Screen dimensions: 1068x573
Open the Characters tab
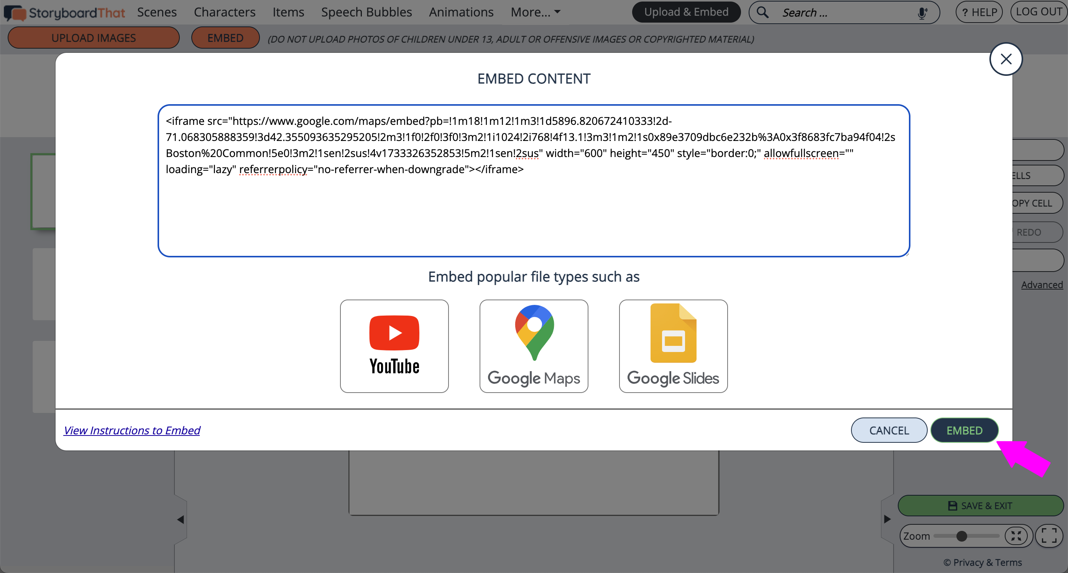(225, 12)
